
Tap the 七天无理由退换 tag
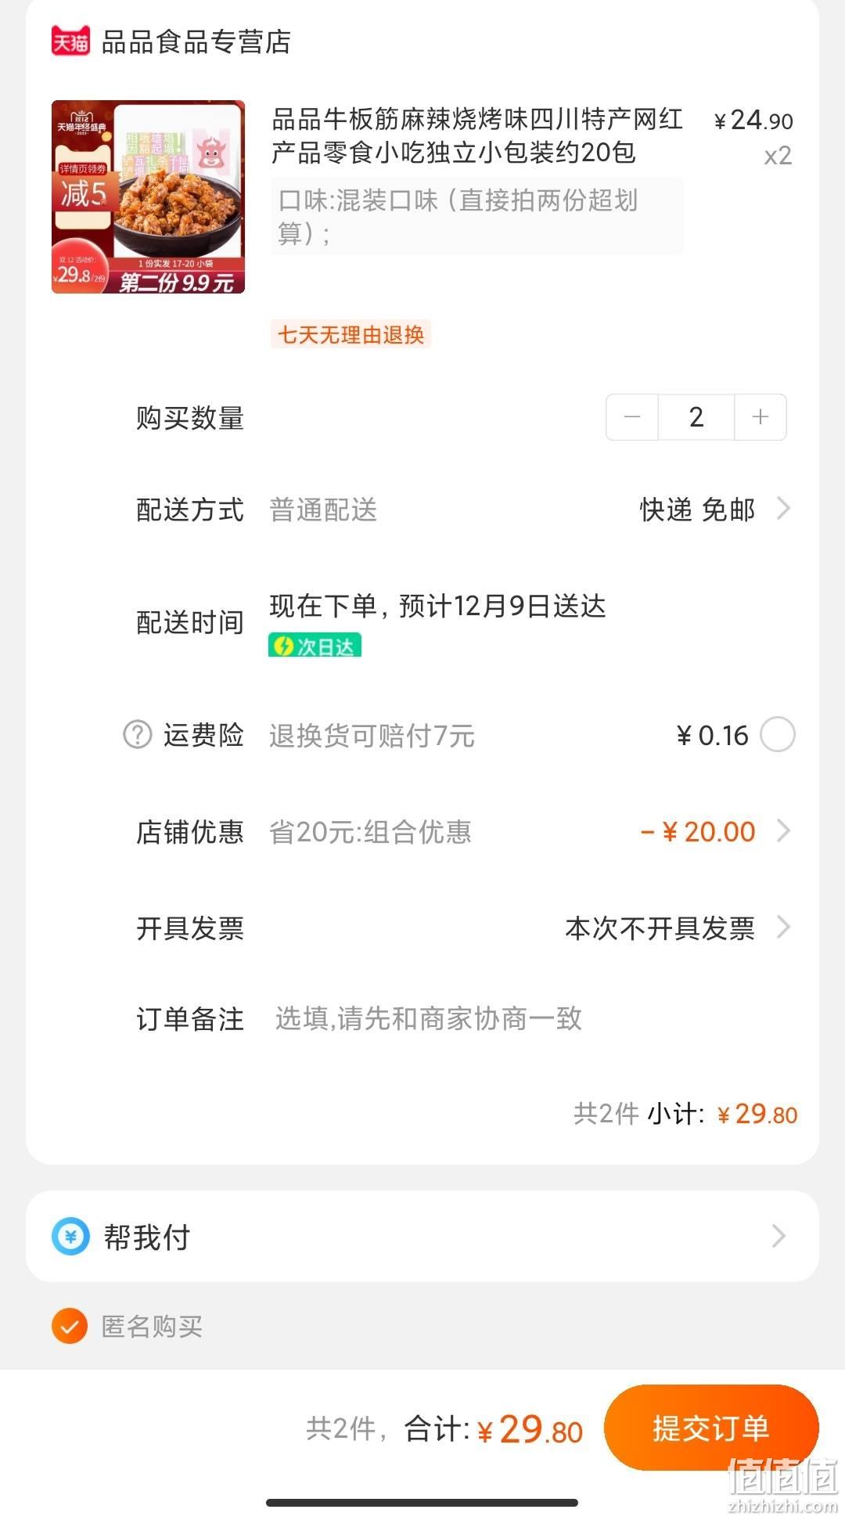351,334
